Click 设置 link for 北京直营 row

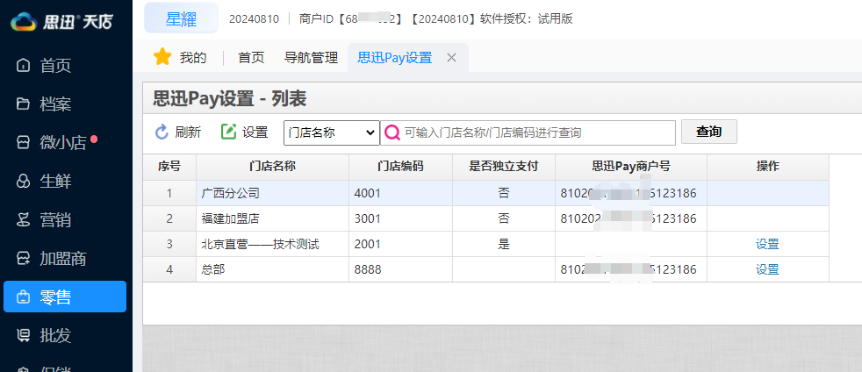point(767,244)
